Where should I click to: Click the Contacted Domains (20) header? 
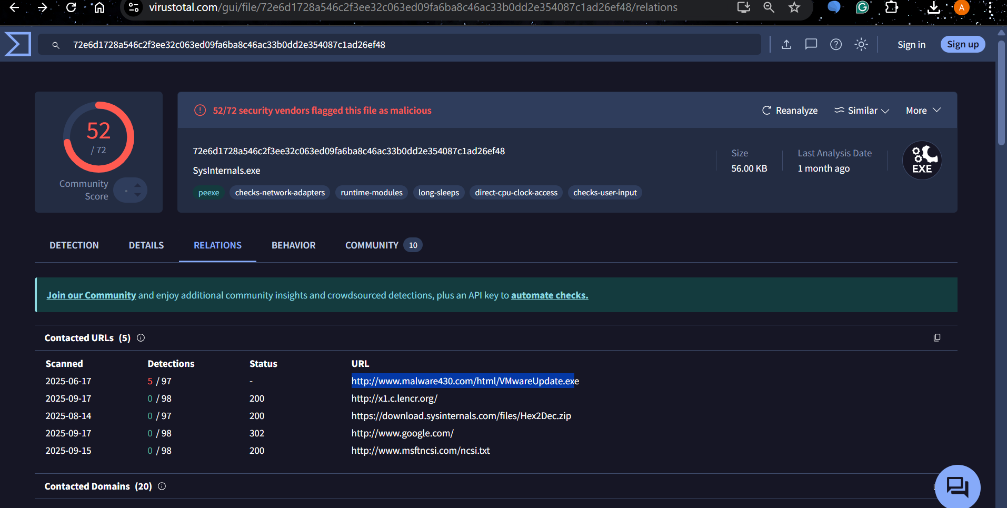98,486
